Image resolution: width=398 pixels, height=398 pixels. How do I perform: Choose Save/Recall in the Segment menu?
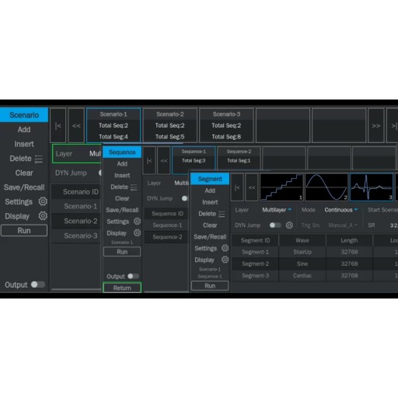210,237
